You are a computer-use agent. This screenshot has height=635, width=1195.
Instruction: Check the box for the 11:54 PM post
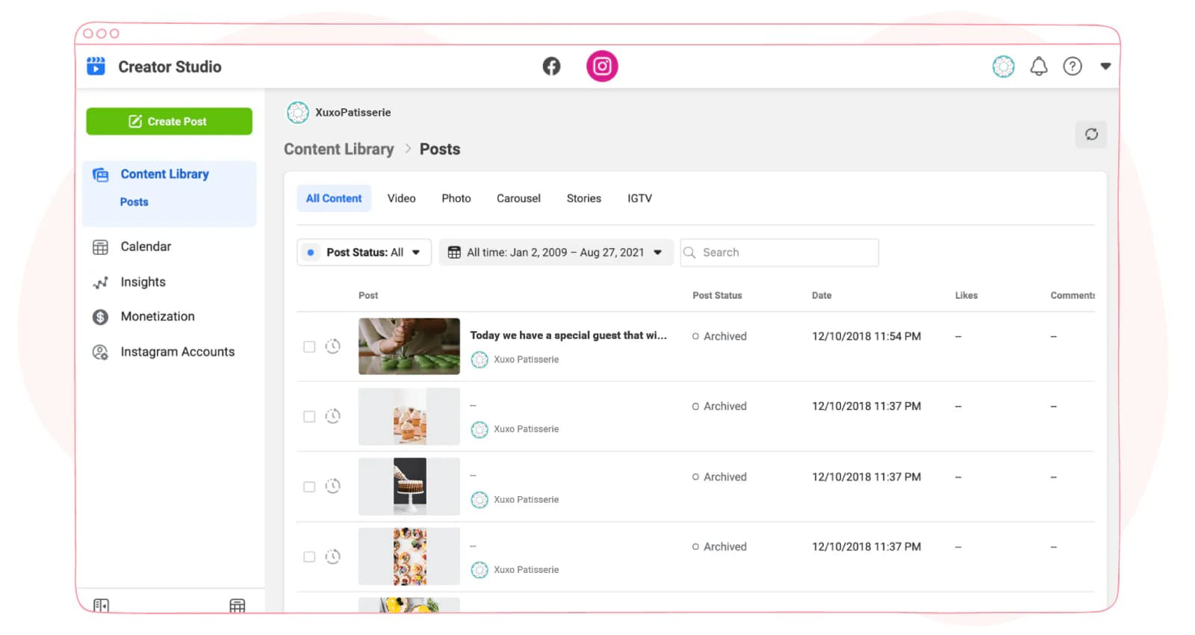coord(309,347)
